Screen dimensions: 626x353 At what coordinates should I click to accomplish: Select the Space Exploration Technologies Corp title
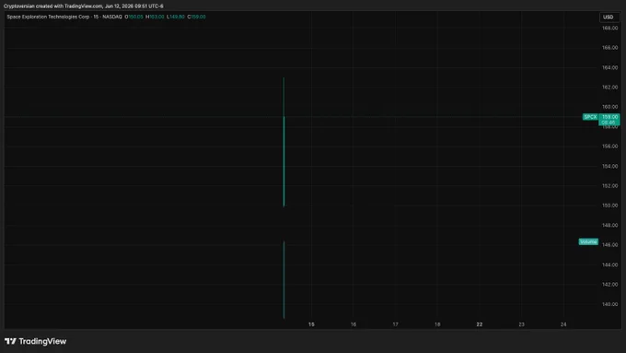(x=48, y=17)
